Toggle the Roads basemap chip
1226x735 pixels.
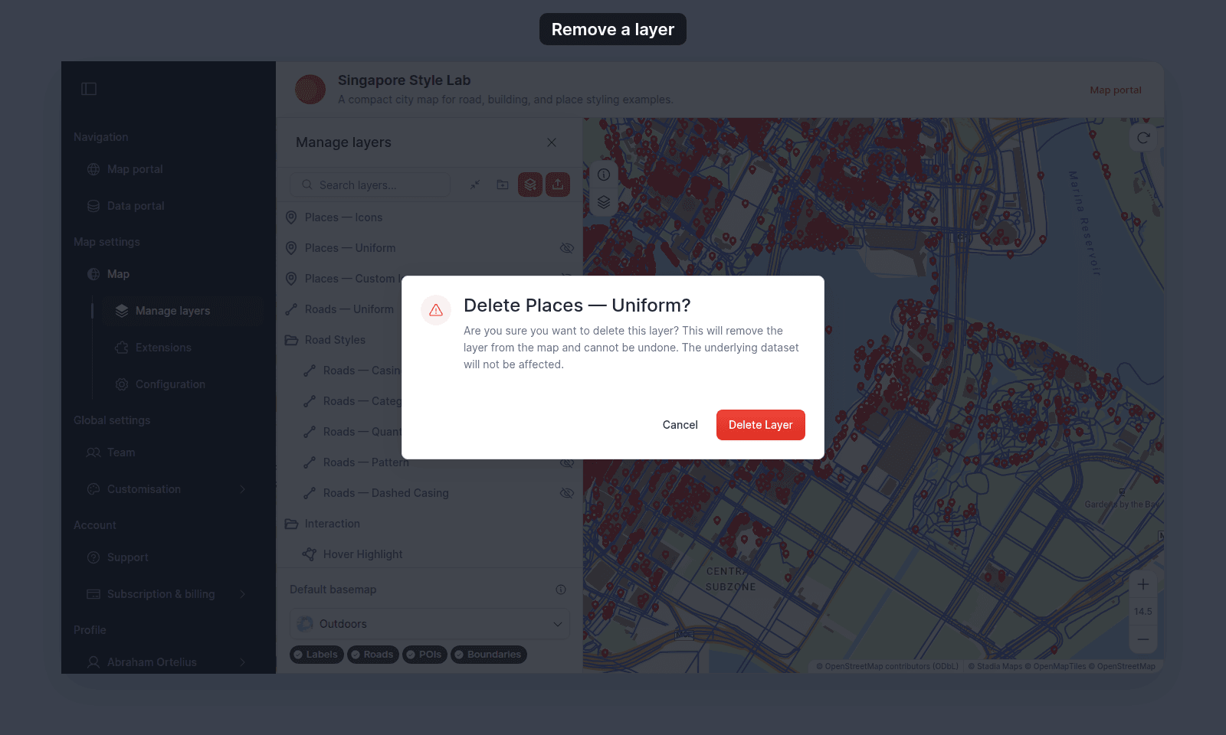(373, 655)
